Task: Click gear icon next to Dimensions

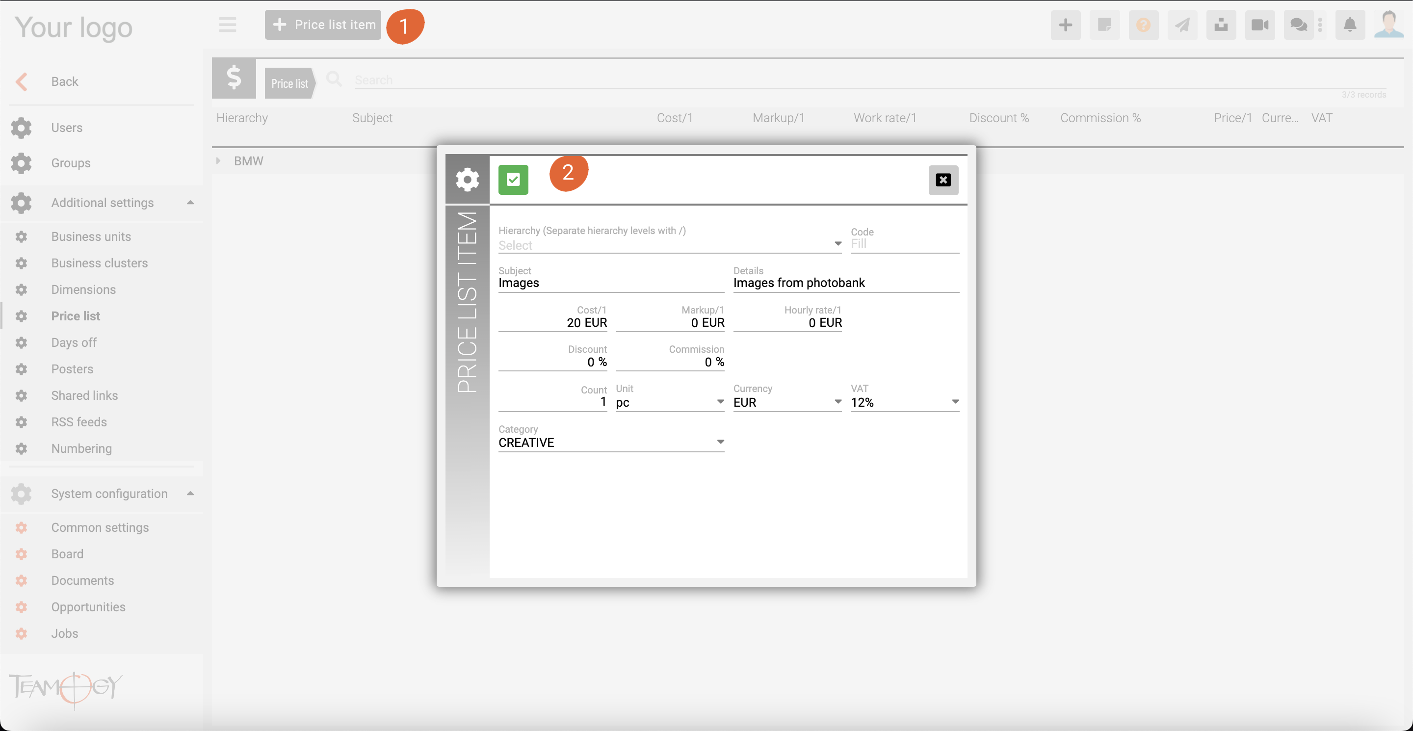Action: pos(22,289)
